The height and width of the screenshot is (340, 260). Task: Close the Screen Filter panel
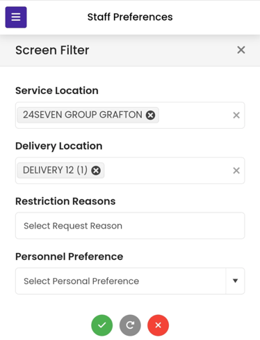click(x=241, y=50)
